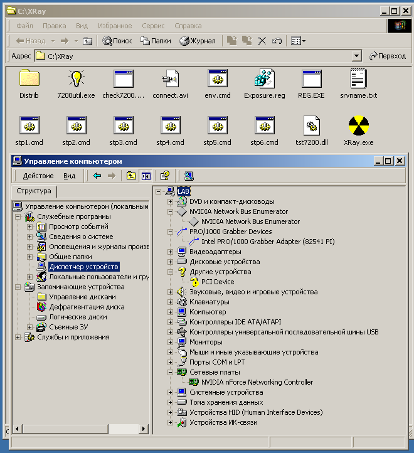Select the 7200util.exe lightbulb icon
The image size is (414, 453).
point(77,79)
